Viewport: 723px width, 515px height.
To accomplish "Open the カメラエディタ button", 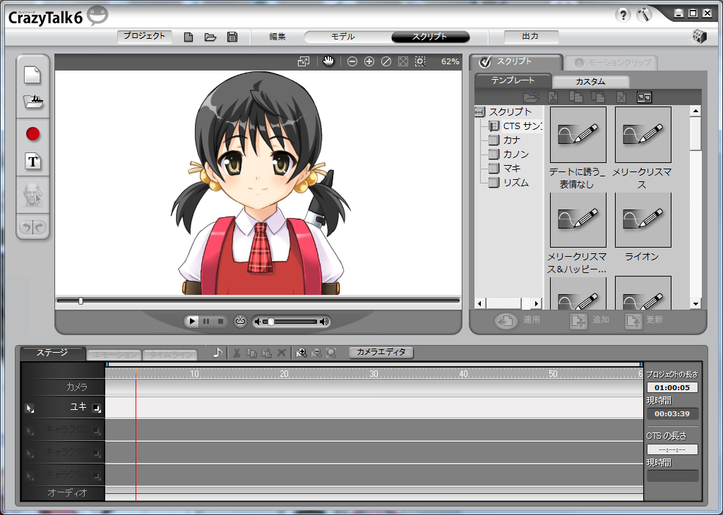I will [381, 352].
